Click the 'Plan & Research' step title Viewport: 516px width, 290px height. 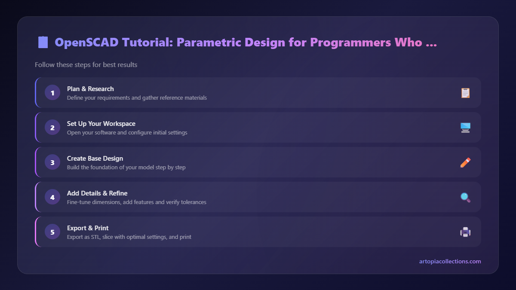90,89
